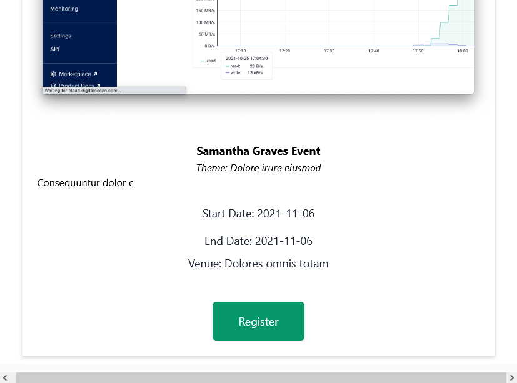Click the horizontal scrollbar thumb
This screenshot has height=383, width=517.
261,378
